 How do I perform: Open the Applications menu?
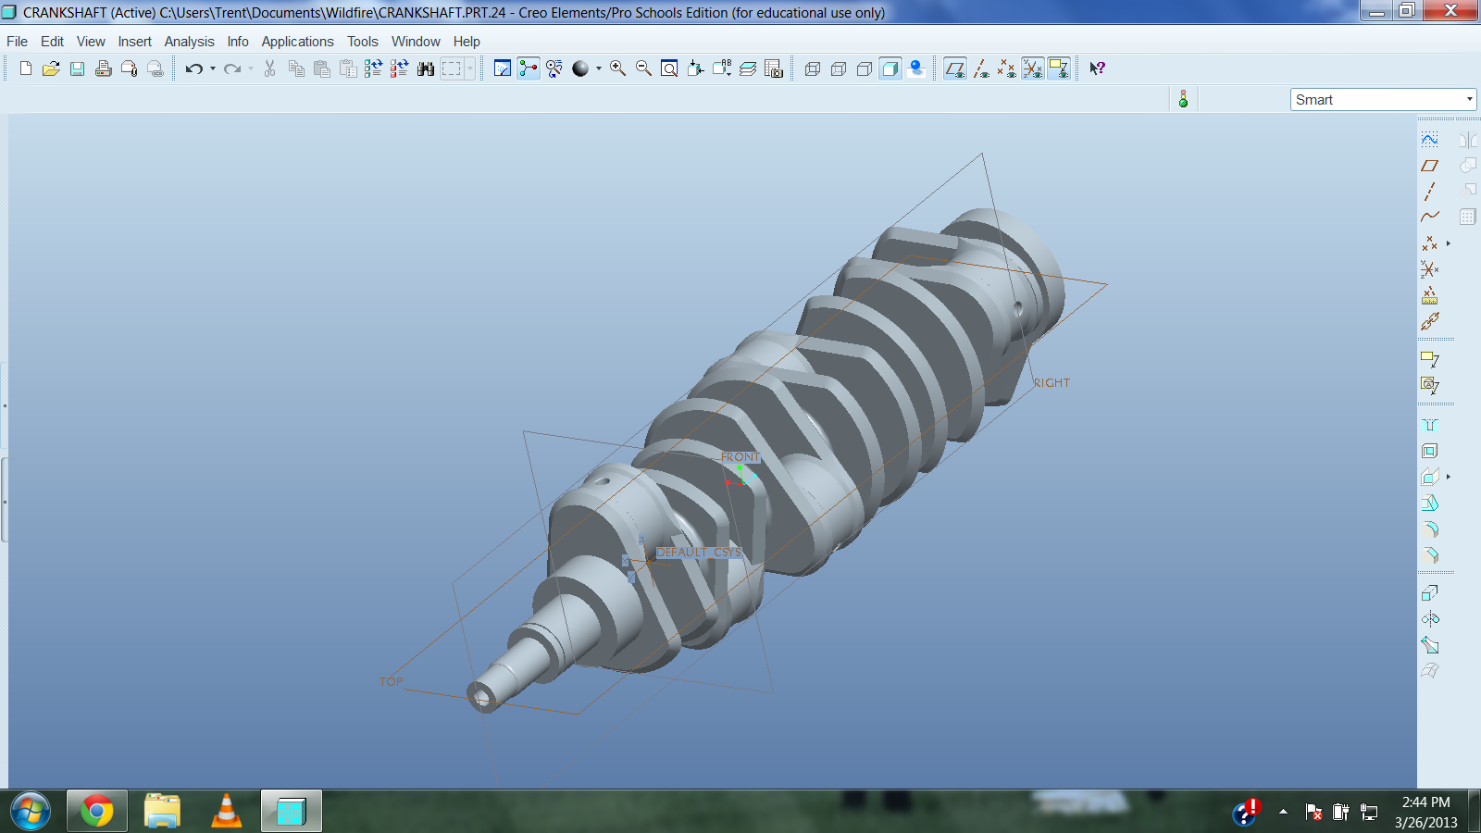[x=297, y=42]
